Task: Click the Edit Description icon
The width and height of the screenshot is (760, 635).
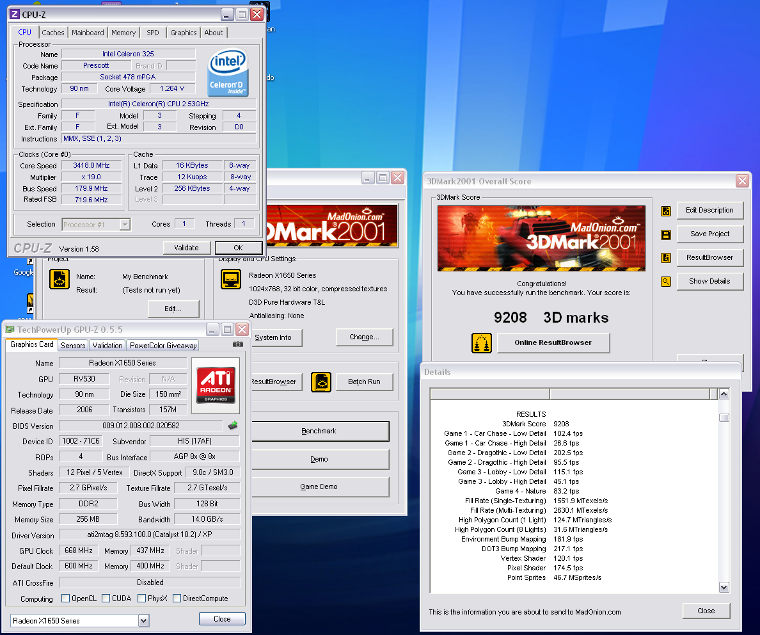Action: point(666,211)
